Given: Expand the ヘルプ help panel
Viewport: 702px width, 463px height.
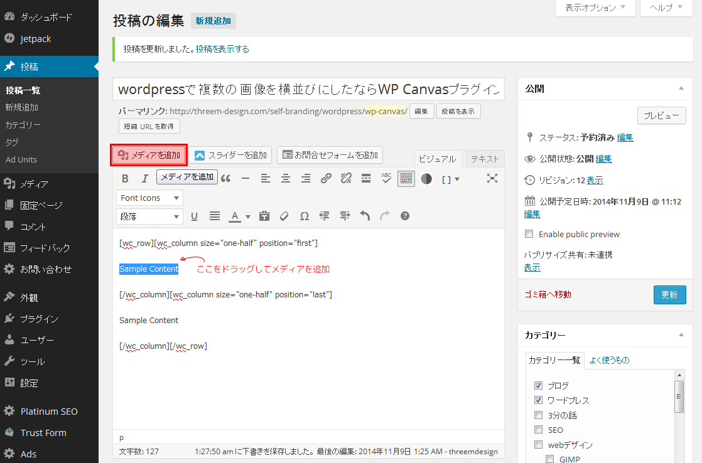Looking at the screenshot, I should pyautogui.click(x=667, y=8).
